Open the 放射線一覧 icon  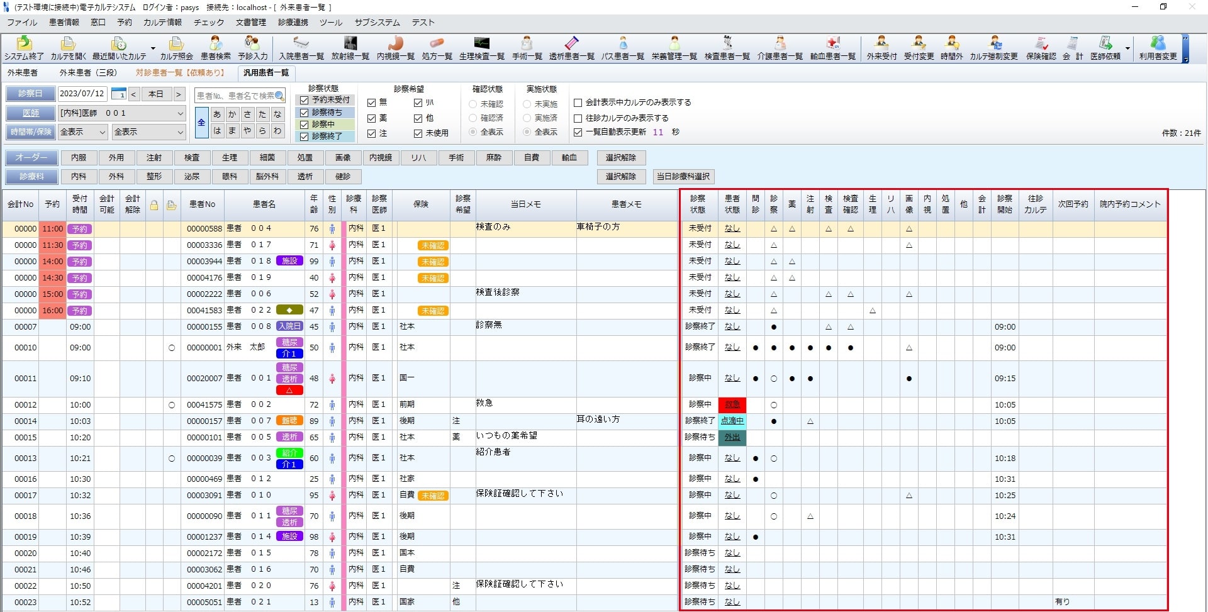[350, 48]
